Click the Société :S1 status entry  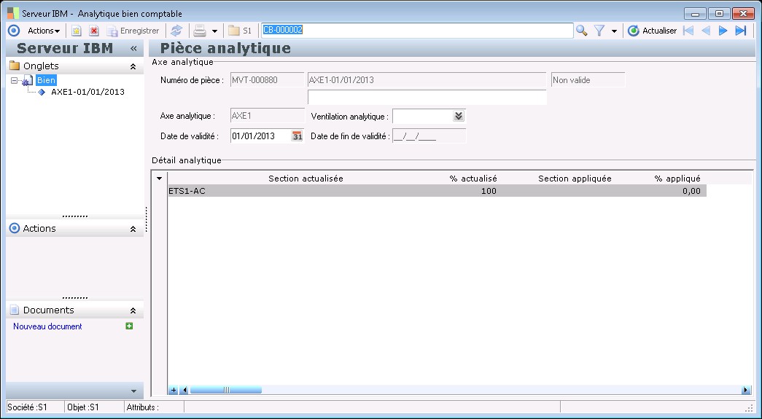[28, 407]
